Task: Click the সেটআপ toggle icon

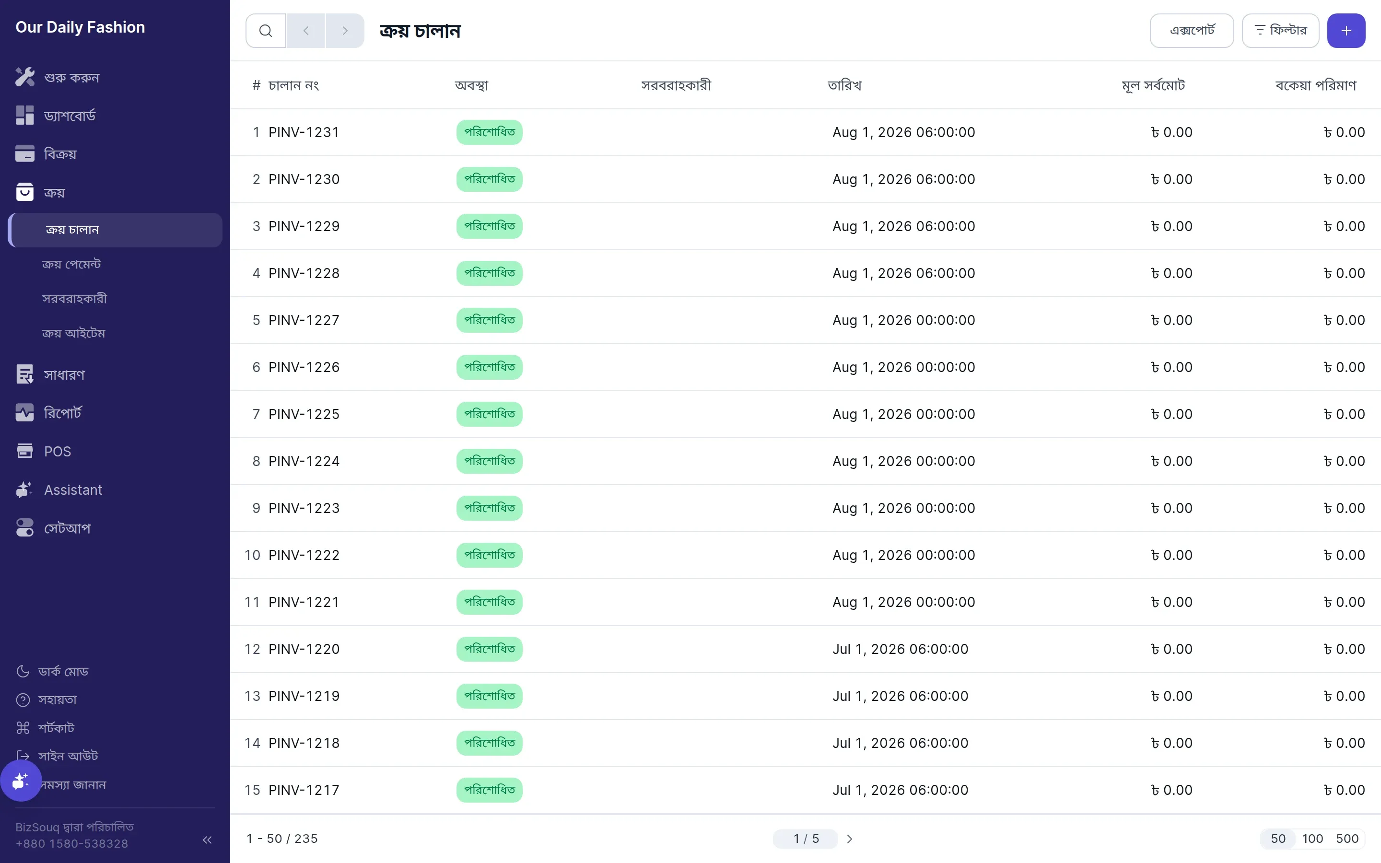Action: pos(24,528)
